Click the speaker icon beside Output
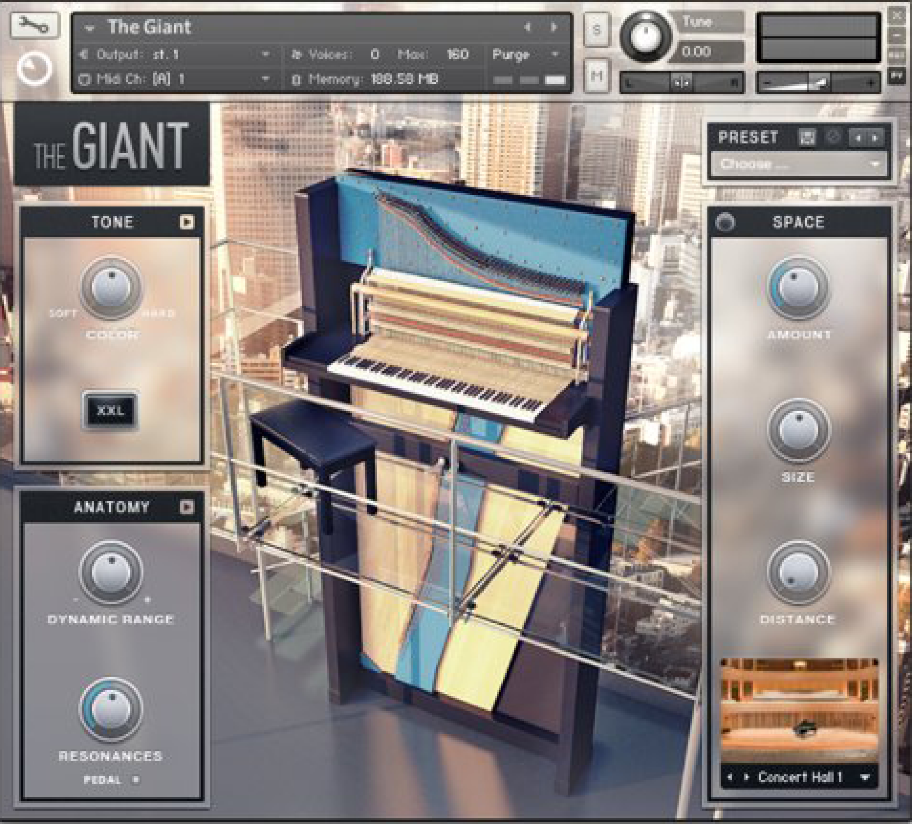The image size is (912, 824). pyautogui.click(x=83, y=54)
